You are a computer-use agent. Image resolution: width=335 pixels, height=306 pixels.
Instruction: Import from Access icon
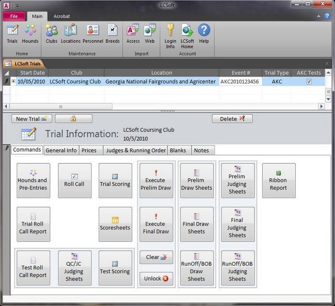tap(133, 34)
